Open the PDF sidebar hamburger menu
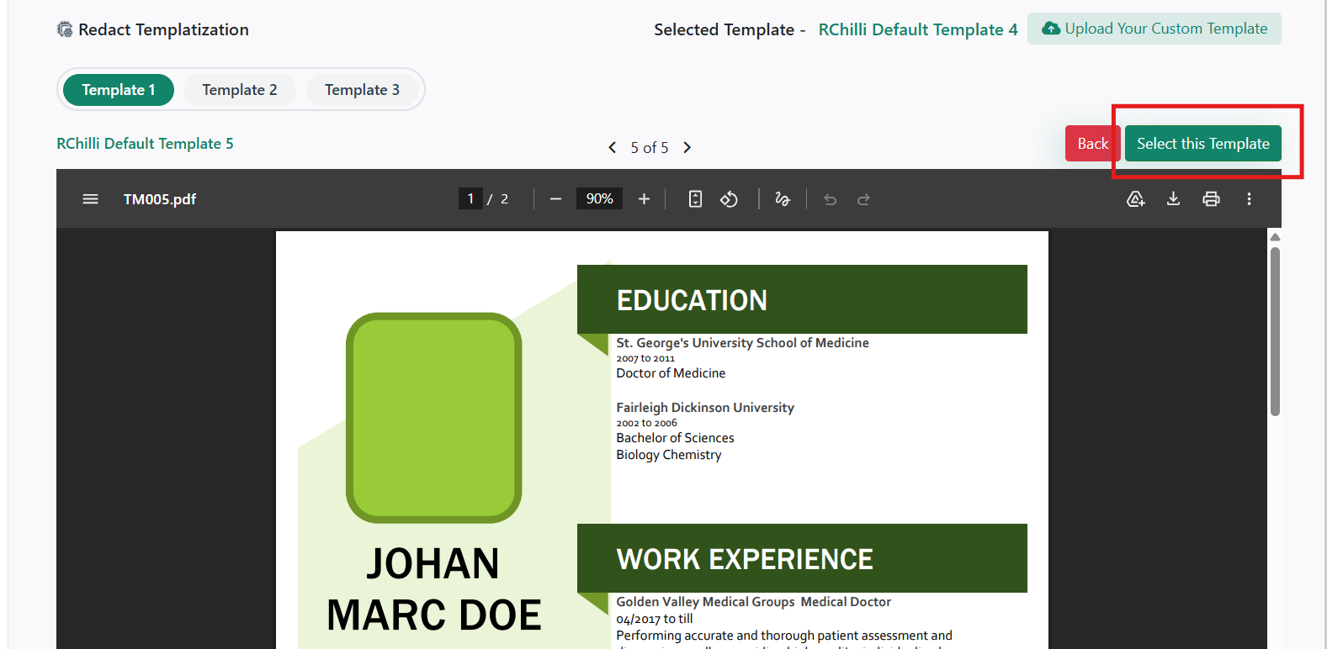 (90, 199)
